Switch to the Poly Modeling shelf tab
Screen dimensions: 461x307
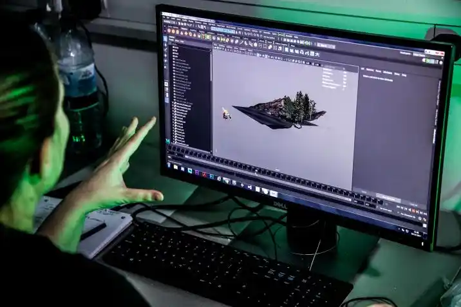[185, 29]
